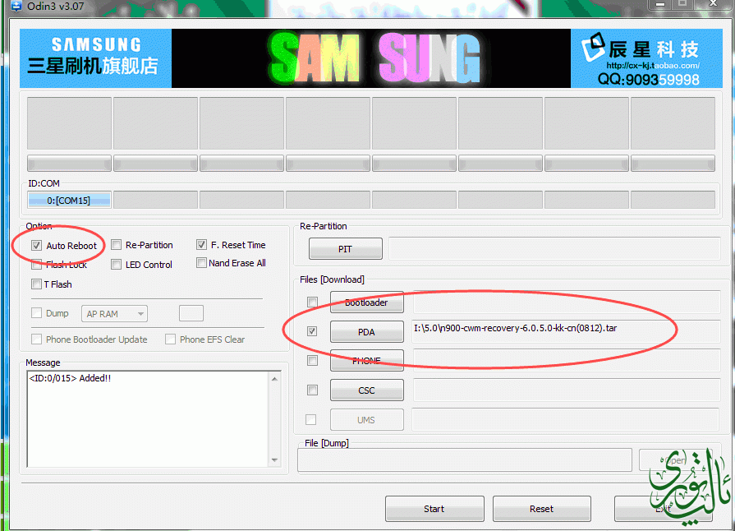Viewport: 735px width, 531px height.
Task: Click the CSC file path field
Action: pos(566,390)
